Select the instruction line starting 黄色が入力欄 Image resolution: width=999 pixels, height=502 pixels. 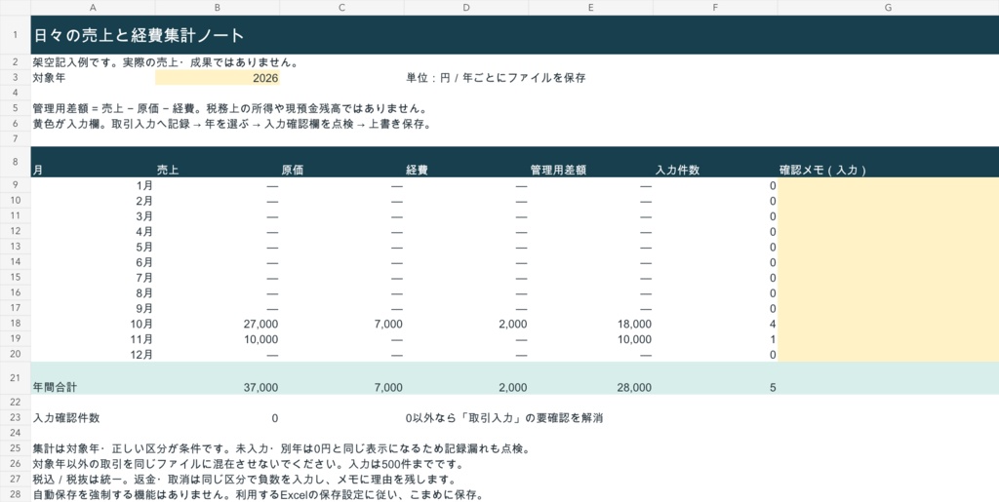pyautogui.click(x=232, y=124)
